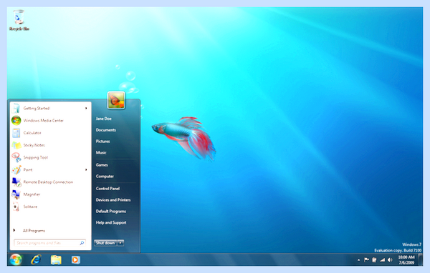Click the Shut down button
Viewport: 430px width, 273px height.
(105, 243)
